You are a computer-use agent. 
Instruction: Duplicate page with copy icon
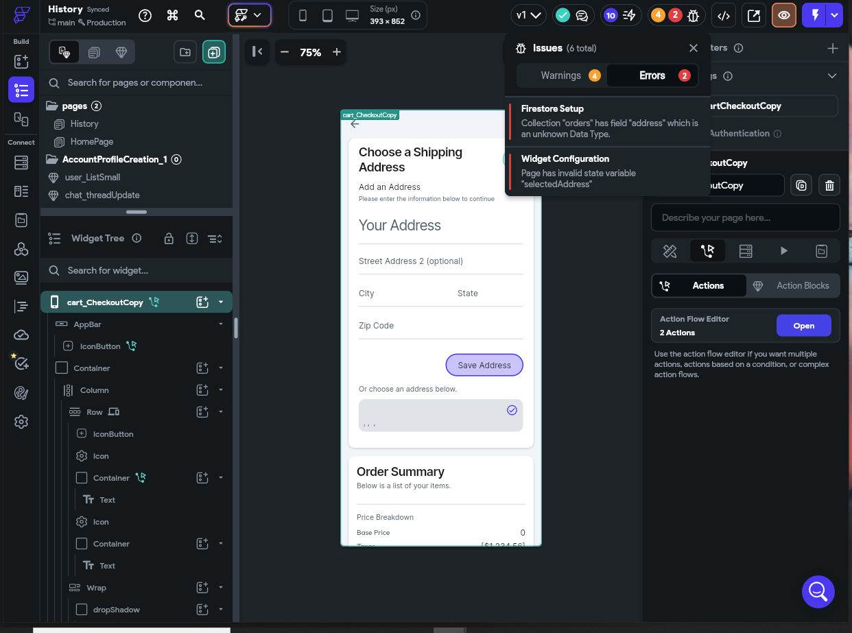801,185
